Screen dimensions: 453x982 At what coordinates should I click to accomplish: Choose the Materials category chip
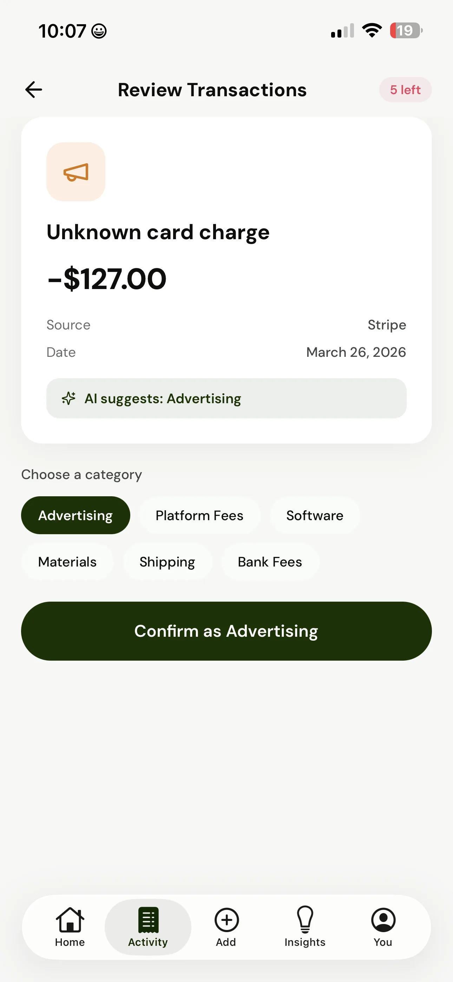click(67, 562)
